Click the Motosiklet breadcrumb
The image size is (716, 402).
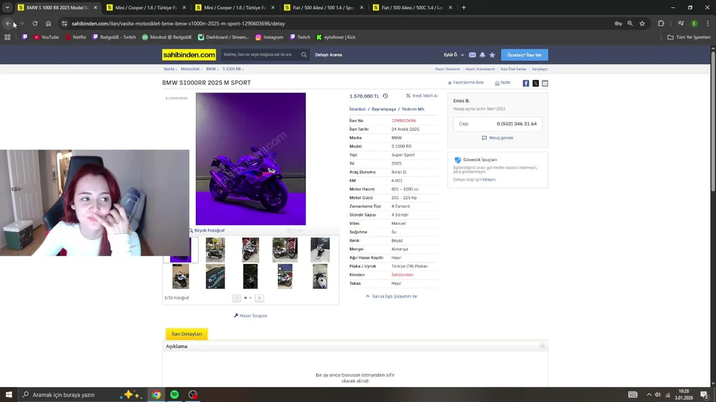[190, 69]
